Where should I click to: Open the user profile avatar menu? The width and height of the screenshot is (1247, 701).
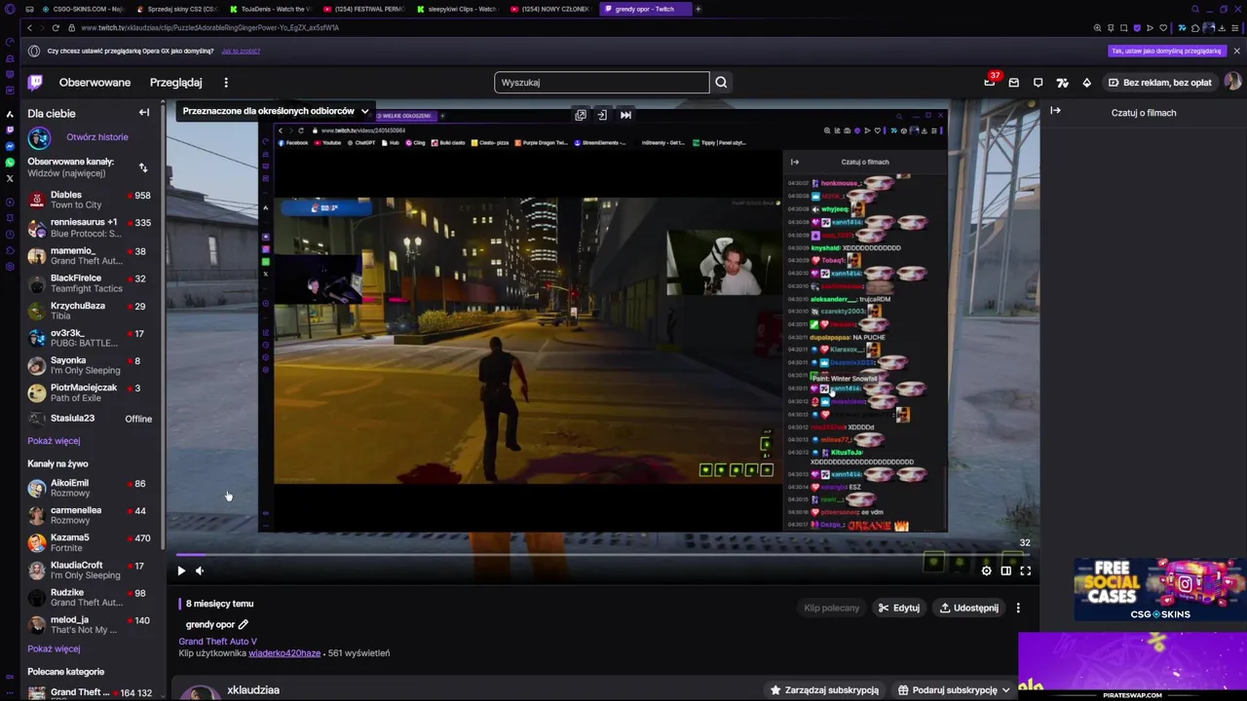click(x=1232, y=83)
